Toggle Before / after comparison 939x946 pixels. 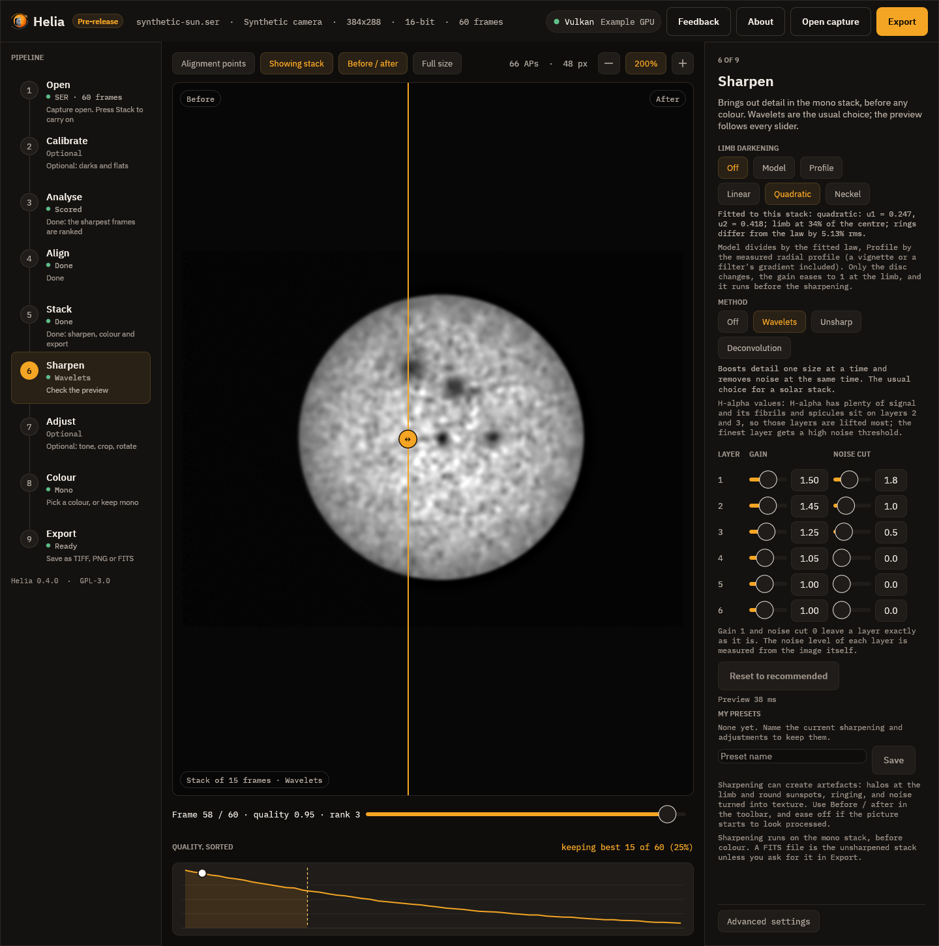tap(372, 63)
